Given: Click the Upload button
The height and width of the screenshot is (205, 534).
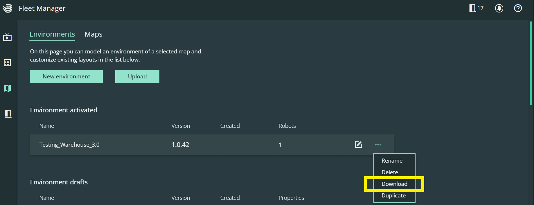Looking at the screenshot, I should point(137,76).
